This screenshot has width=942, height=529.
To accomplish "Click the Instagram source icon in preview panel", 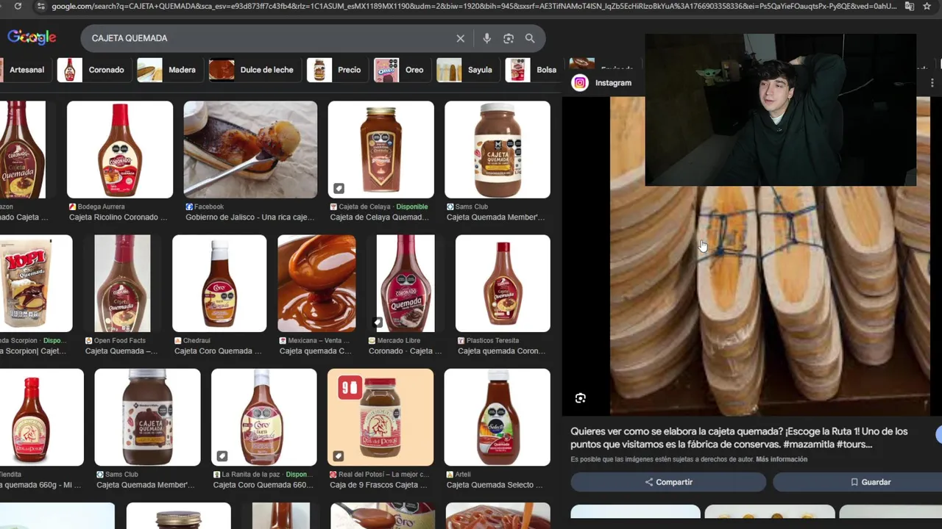I will [x=580, y=83].
